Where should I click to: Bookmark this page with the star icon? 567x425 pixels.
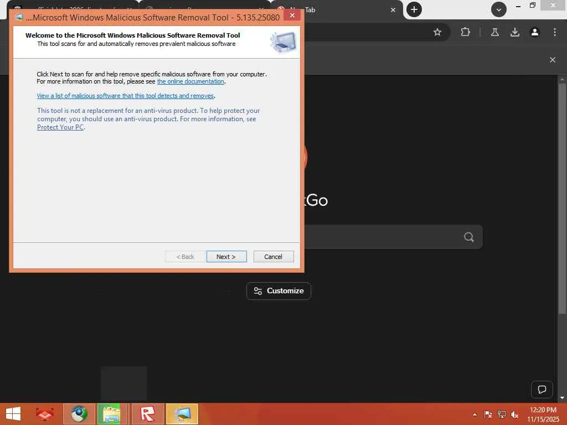point(437,32)
